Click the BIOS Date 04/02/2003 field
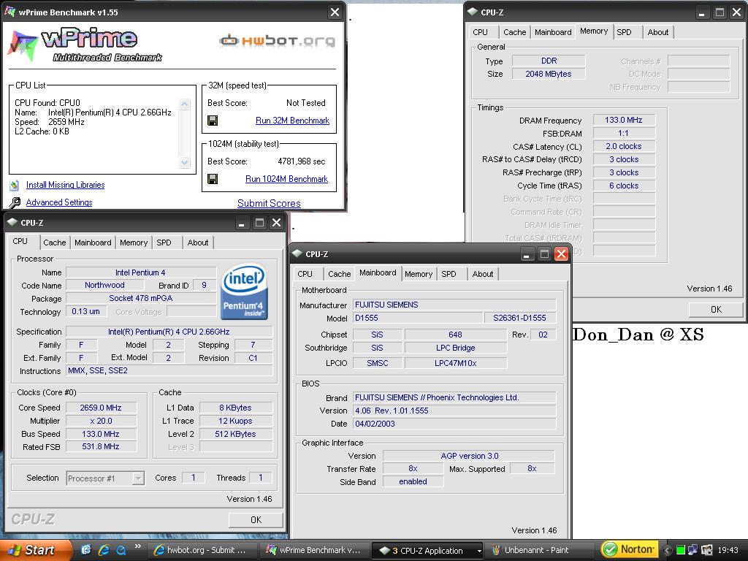The width and height of the screenshot is (748, 561). pos(454,423)
